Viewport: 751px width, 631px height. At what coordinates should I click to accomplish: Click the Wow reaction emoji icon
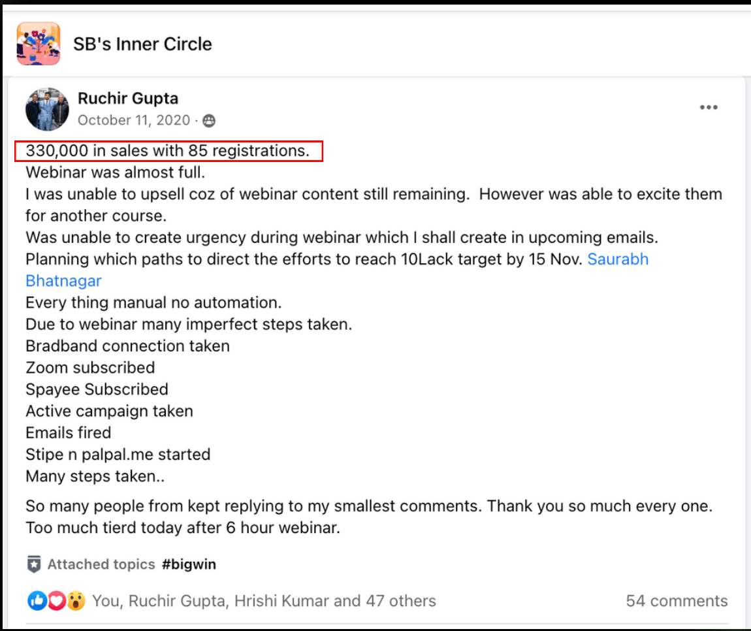[76, 601]
